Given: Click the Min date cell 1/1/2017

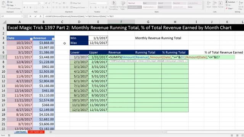Looking at the screenshot, I should [x=98, y=38].
